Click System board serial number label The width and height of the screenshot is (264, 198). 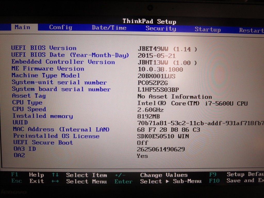[61, 89]
